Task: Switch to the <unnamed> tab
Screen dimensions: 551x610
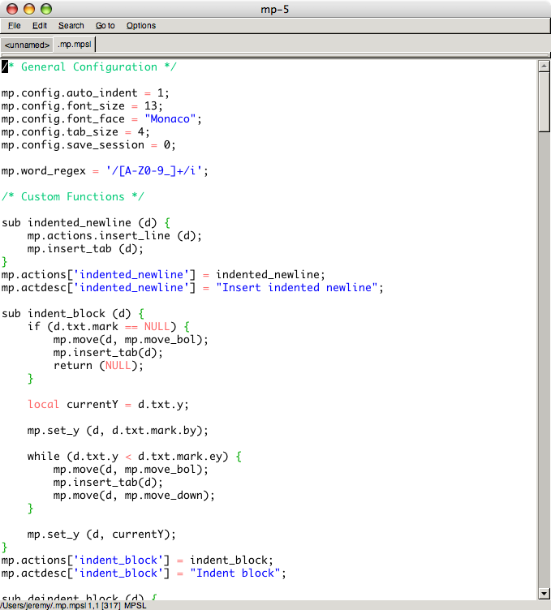Action: point(27,45)
